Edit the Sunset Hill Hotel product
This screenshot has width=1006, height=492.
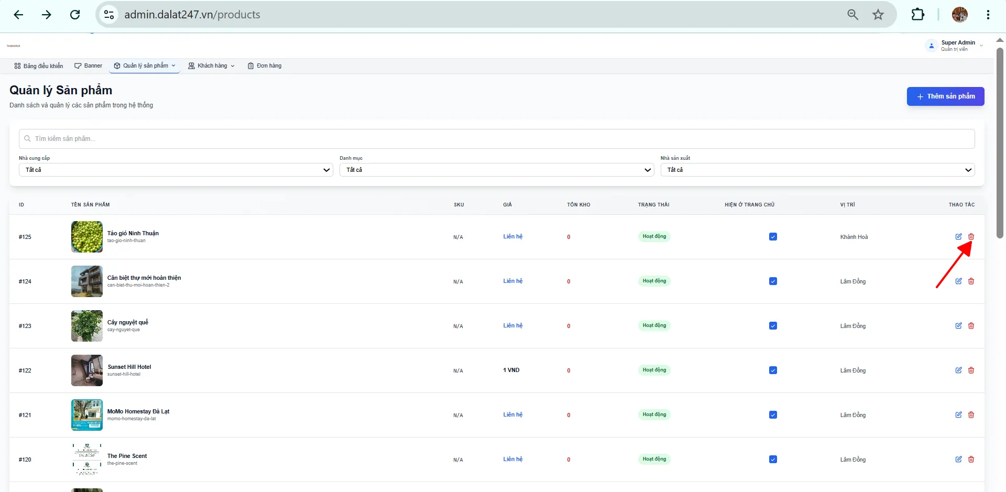point(958,370)
